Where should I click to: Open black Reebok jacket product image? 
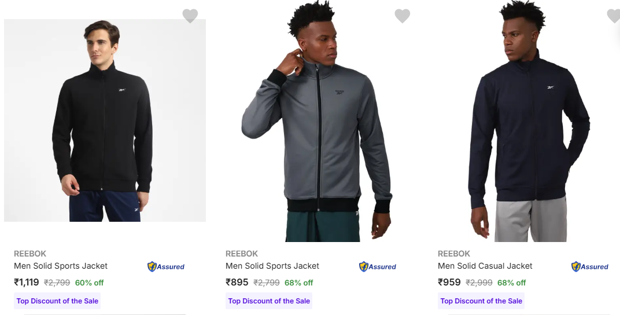pos(105,120)
